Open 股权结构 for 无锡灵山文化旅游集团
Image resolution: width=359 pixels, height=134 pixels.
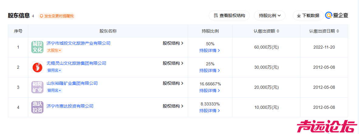pos(173,63)
